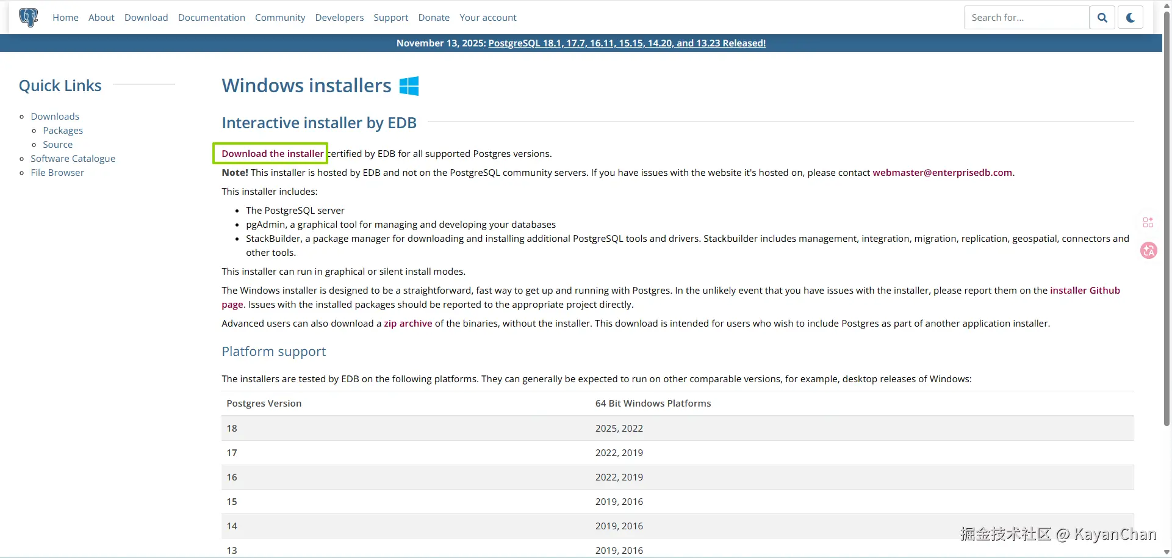This screenshot has width=1172, height=558.
Task: Open the PostgreSQL 18.1 release announcement link
Action: coord(627,43)
